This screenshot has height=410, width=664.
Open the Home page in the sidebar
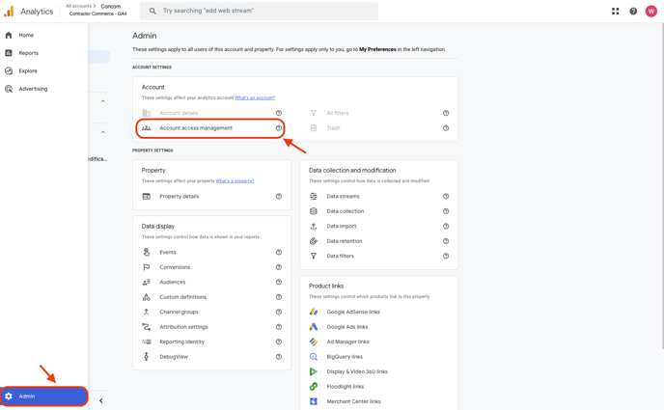pos(25,35)
